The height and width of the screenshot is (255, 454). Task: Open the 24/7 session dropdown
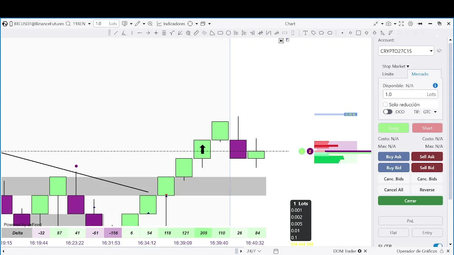(x=254, y=251)
